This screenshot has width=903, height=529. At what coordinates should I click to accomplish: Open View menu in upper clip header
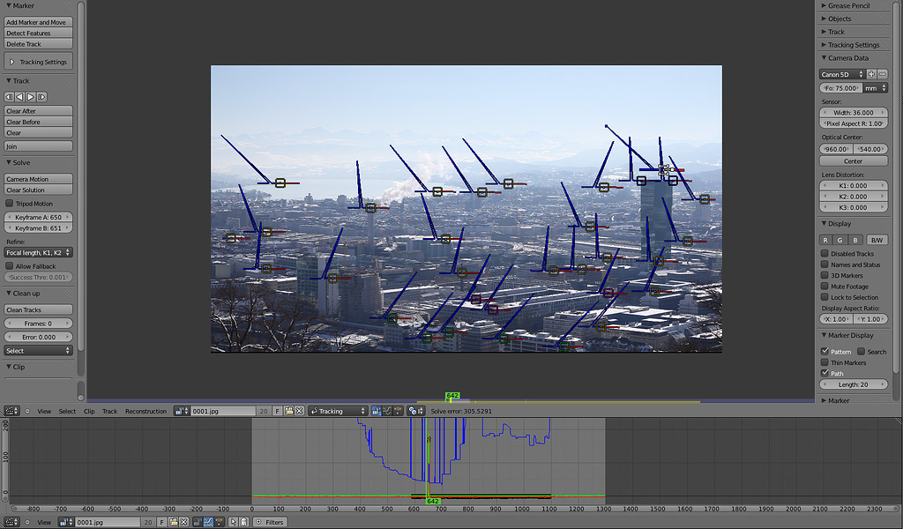pos(44,411)
